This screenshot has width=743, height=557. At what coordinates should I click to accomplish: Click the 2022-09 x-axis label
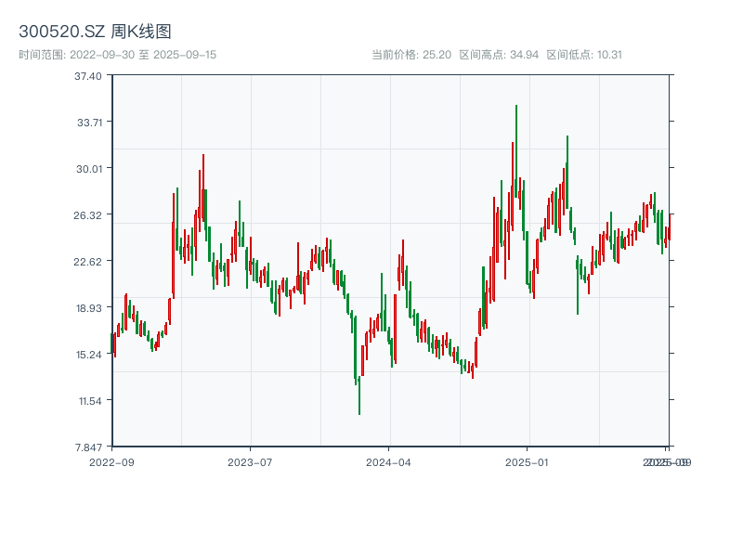[111, 462]
